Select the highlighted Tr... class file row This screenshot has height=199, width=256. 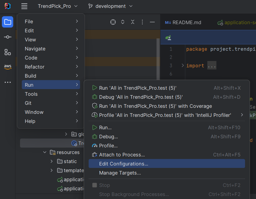[52, 143]
